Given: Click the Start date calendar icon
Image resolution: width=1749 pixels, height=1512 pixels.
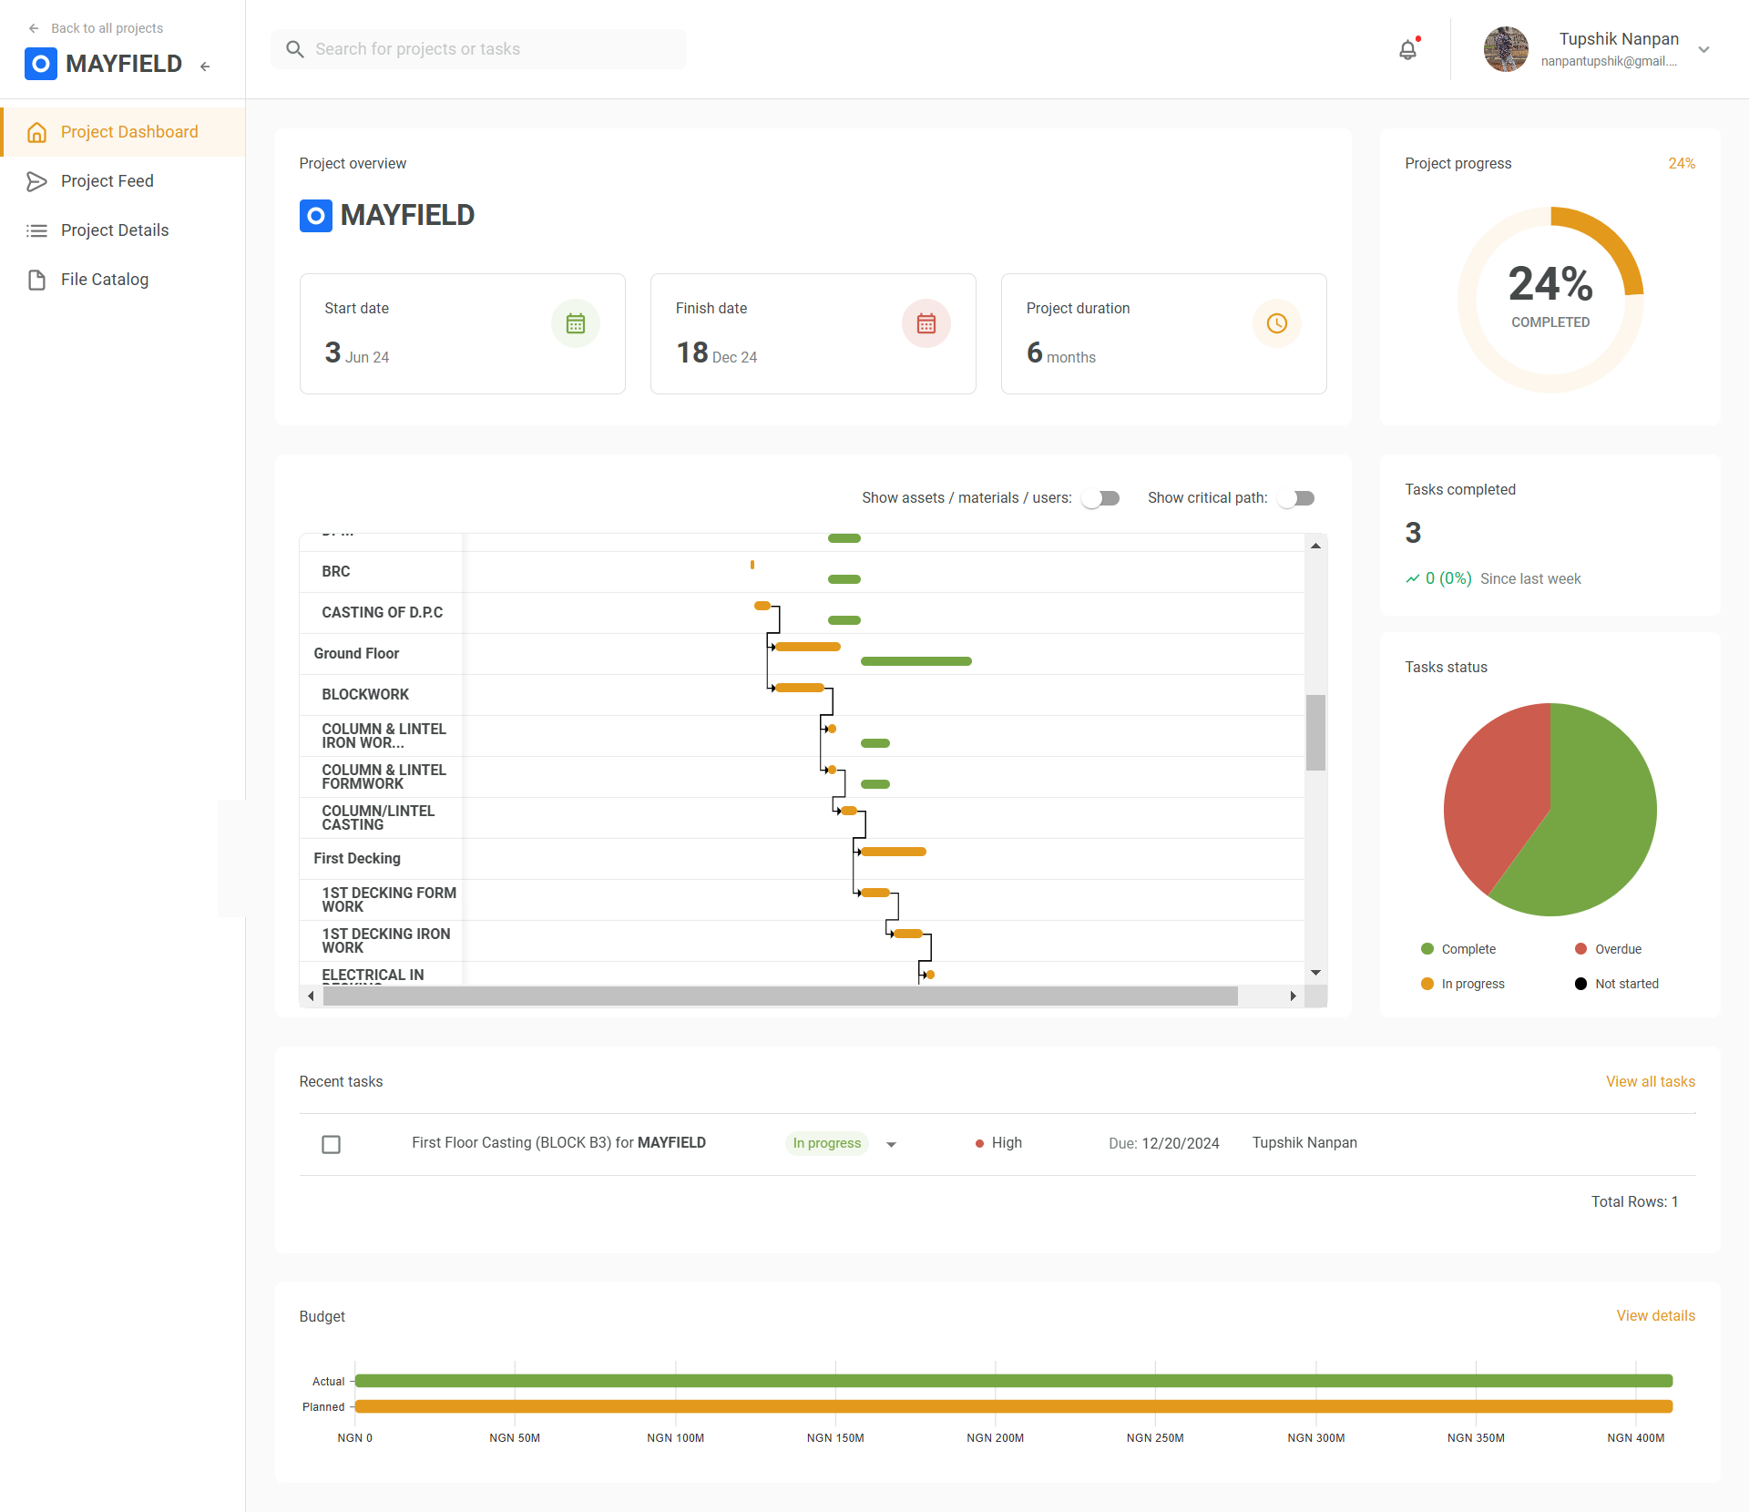Looking at the screenshot, I should [x=575, y=323].
